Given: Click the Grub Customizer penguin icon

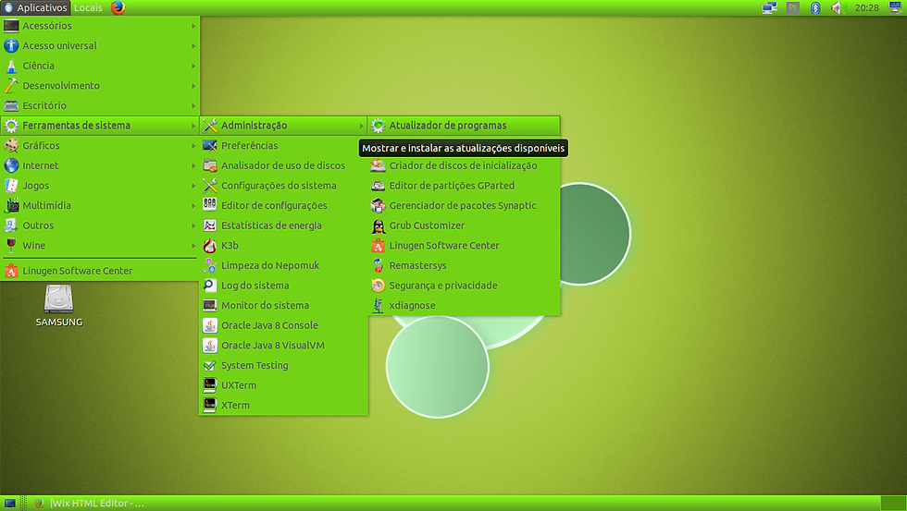Looking at the screenshot, I should [379, 225].
